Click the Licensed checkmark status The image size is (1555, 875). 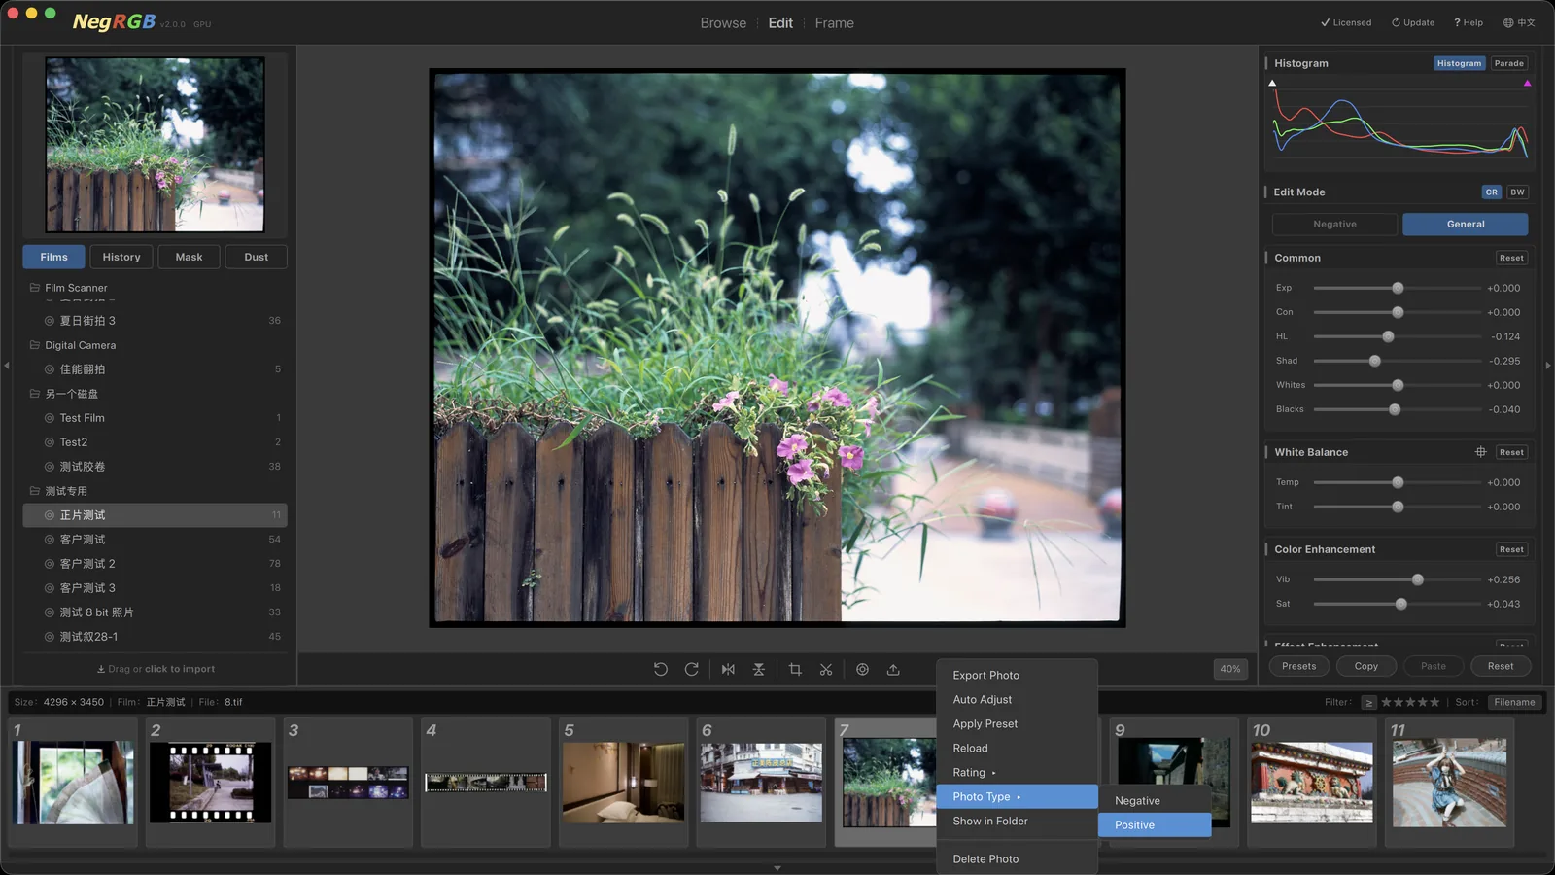coord(1346,23)
